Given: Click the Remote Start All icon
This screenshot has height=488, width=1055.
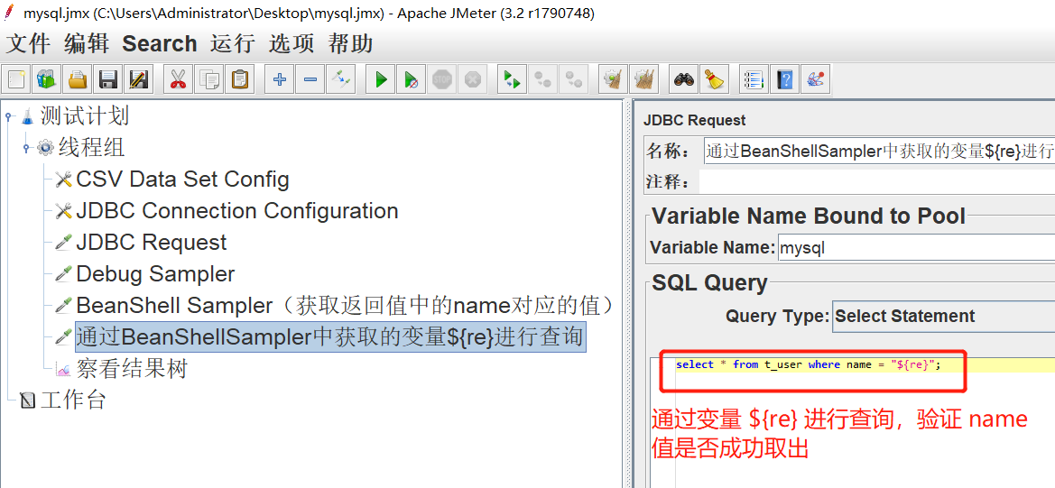Looking at the screenshot, I should click(512, 79).
